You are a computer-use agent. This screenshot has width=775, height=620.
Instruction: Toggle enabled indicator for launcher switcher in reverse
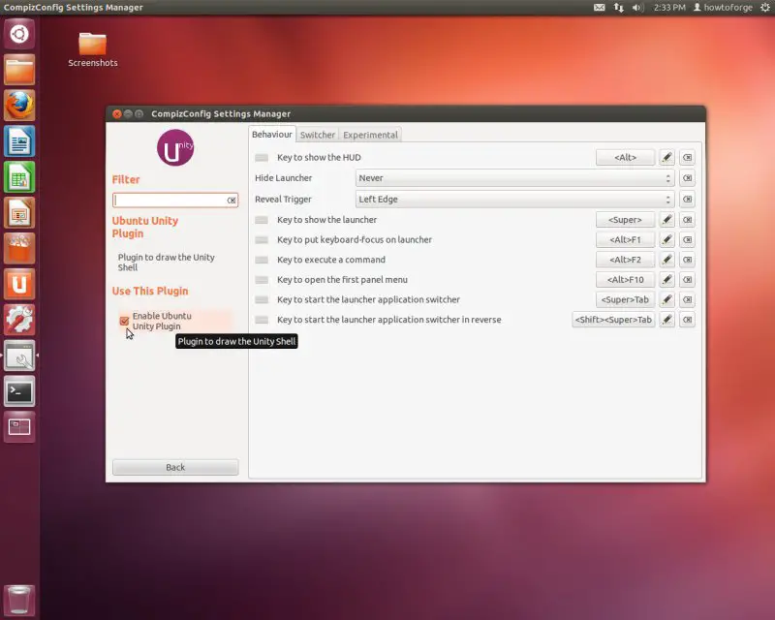click(262, 320)
